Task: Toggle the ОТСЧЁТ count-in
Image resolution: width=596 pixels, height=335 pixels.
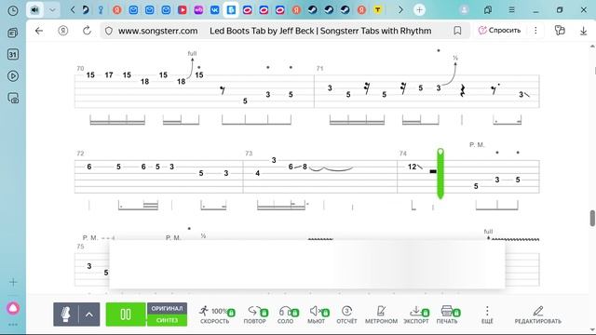Action: point(346,315)
